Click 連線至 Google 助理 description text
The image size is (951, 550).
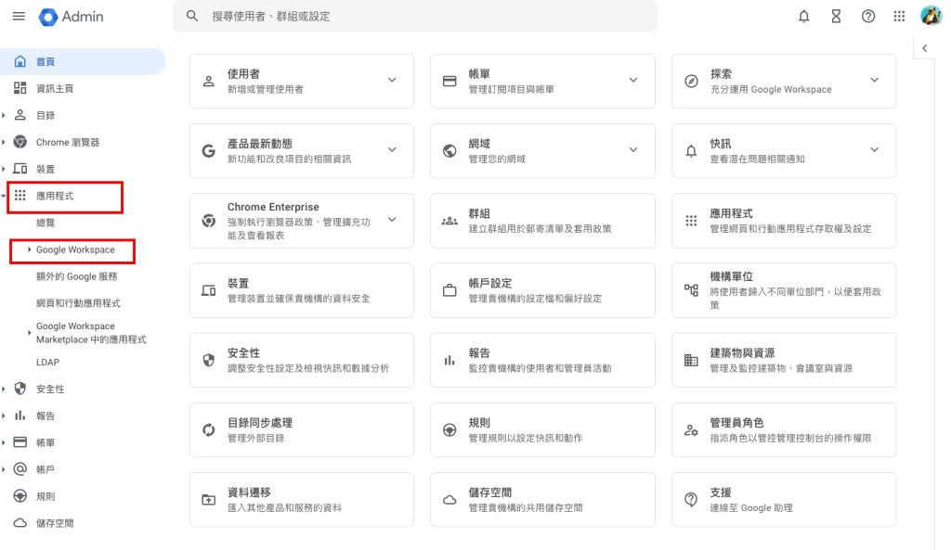point(751,508)
